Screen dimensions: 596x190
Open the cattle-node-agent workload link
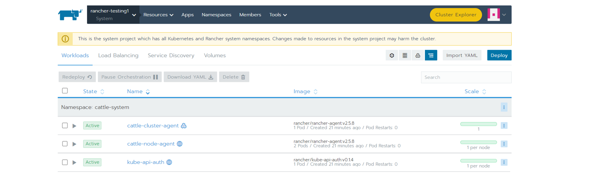pyautogui.click(x=151, y=144)
